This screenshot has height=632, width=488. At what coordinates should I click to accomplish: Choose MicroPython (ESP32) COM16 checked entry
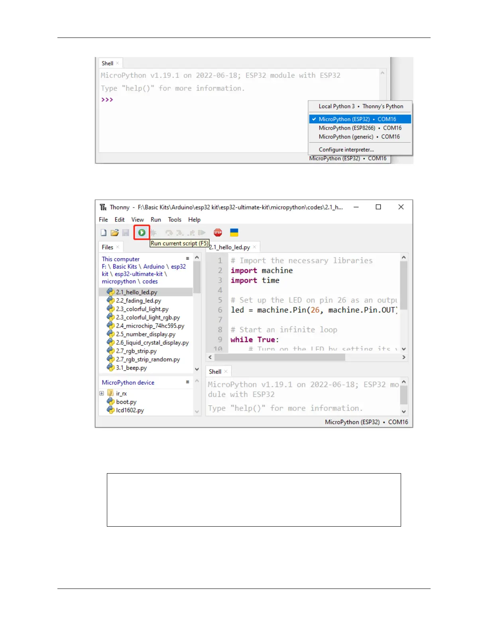click(360, 119)
